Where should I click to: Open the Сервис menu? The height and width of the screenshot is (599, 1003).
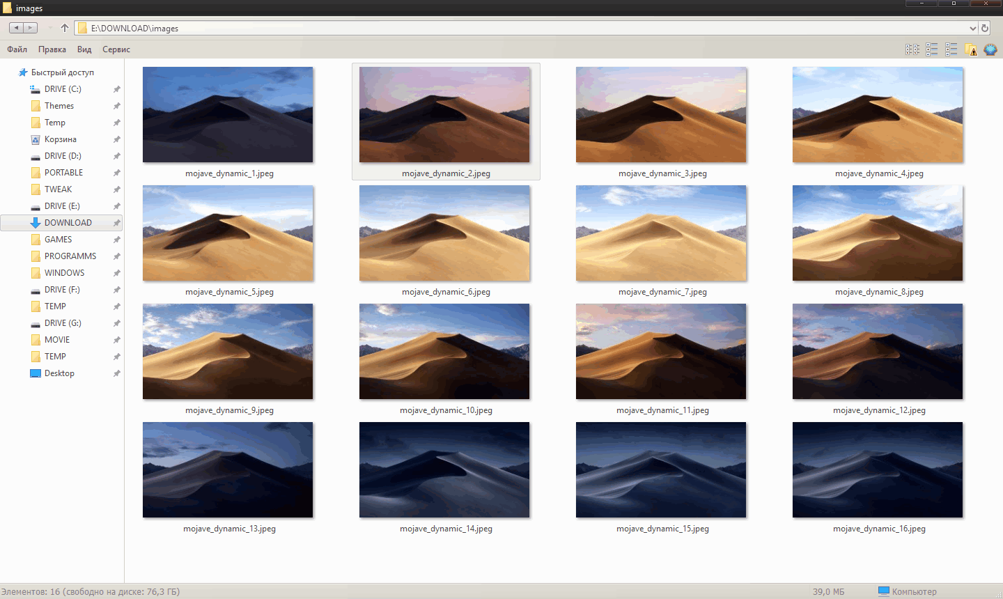[x=116, y=49]
